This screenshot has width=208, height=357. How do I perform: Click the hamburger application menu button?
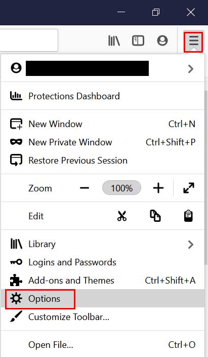(193, 41)
